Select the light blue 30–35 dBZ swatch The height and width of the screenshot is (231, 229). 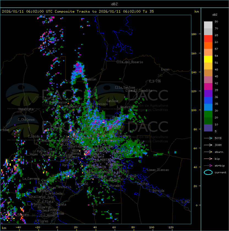tap(208, 107)
